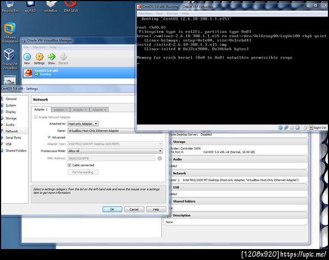This screenshot has height=260, width=329.
Task: Select Serial Ports settings category
Action: [13, 137]
